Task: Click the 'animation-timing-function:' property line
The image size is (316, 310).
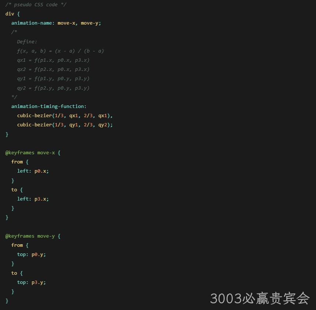Action: [x=49, y=107]
